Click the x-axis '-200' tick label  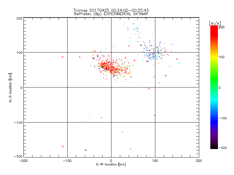[x=23, y=161]
